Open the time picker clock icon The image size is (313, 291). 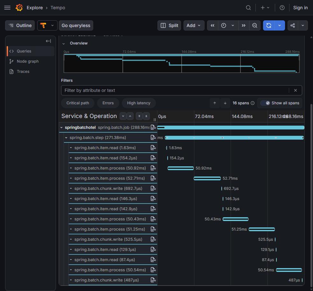click(x=224, y=25)
